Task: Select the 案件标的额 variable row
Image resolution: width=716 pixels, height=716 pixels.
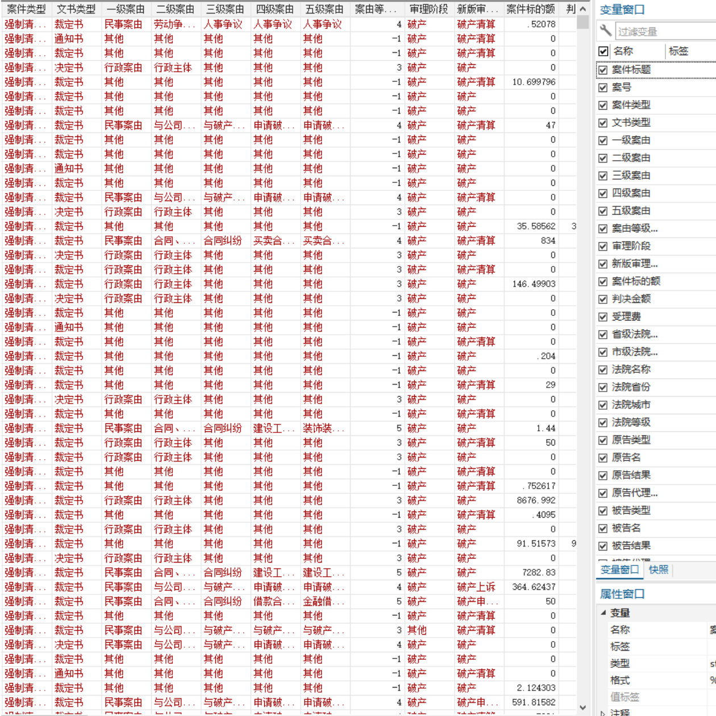Action: (x=656, y=281)
